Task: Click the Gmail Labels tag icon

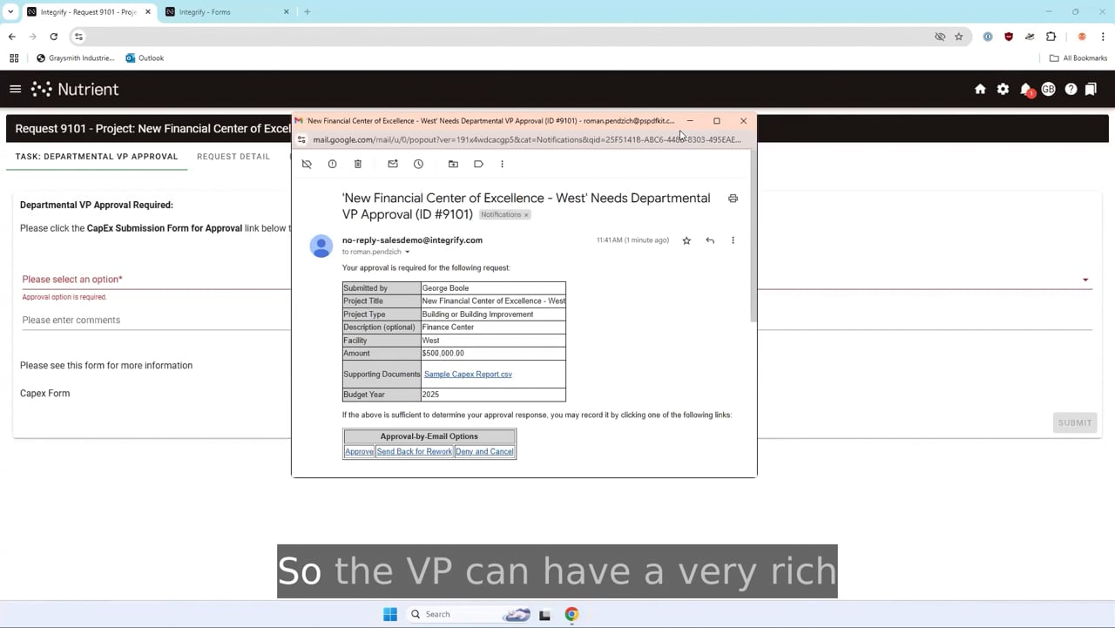Action: [478, 164]
